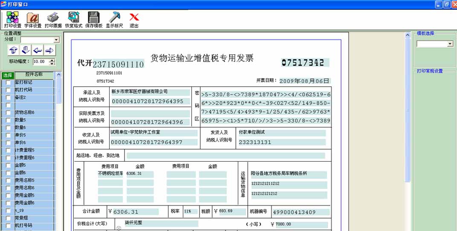Move position right with right arrow button
This screenshot has height=231, width=457.
tap(49, 50)
